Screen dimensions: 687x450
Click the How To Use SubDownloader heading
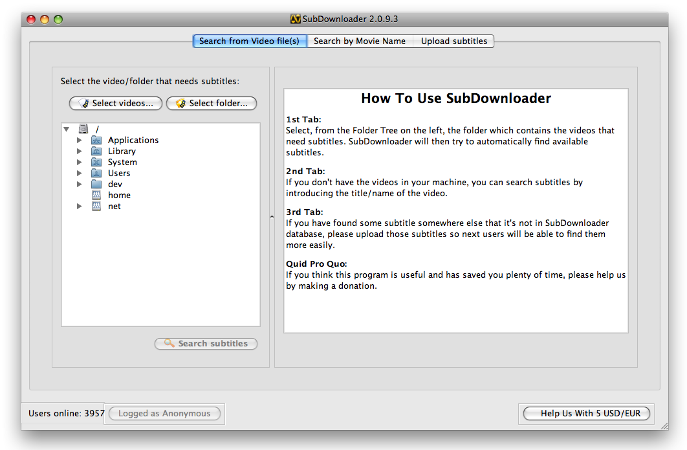(456, 98)
